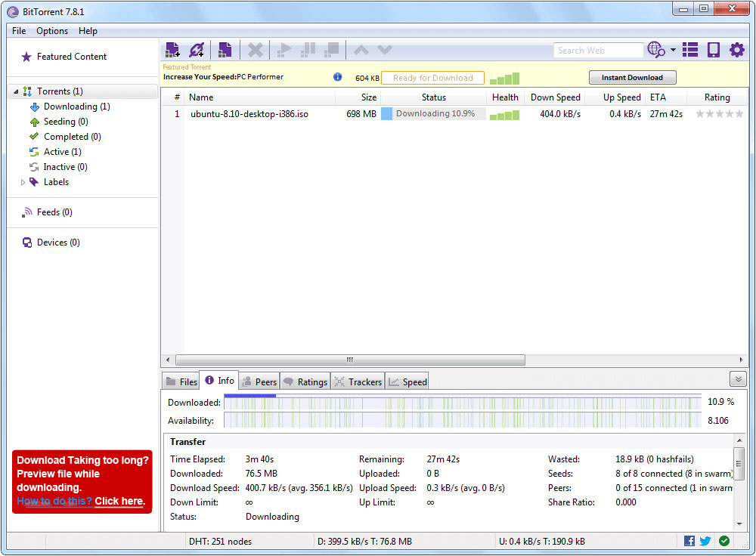Click the 'How to do this?' link
756x556 pixels.
(x=54, y=502)
